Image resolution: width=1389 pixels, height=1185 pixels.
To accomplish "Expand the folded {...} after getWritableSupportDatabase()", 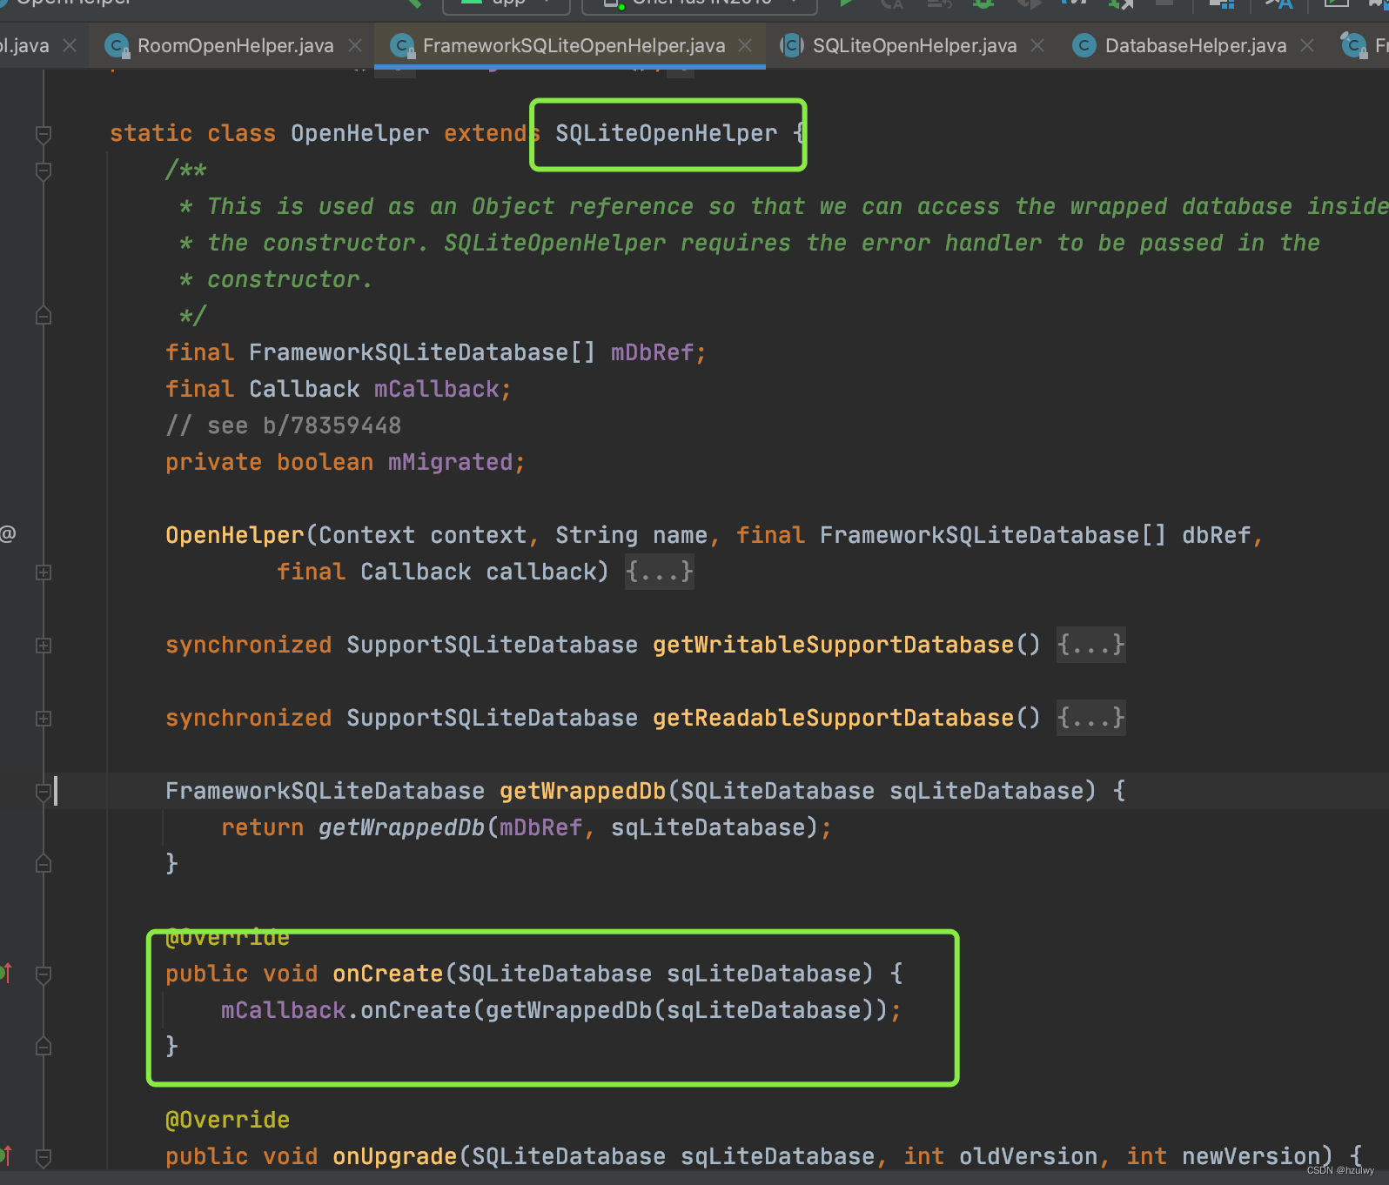I will [1090, 645].
